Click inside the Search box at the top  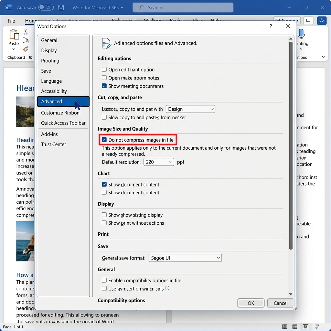183,7
